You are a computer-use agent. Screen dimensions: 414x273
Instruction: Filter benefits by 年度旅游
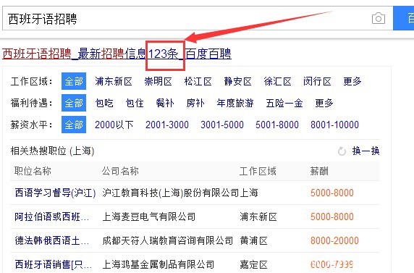(x=235, y=103)
